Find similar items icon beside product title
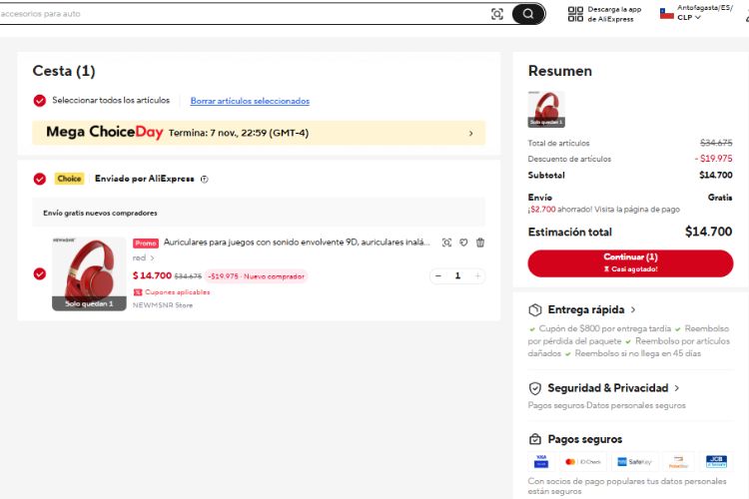Viewport: 749px width, 499px height. [x=446, y=243]
